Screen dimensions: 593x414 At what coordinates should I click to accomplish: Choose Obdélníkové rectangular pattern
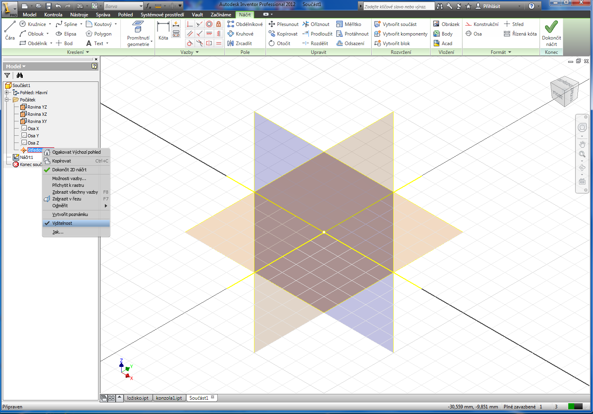[x=245, y=24]
